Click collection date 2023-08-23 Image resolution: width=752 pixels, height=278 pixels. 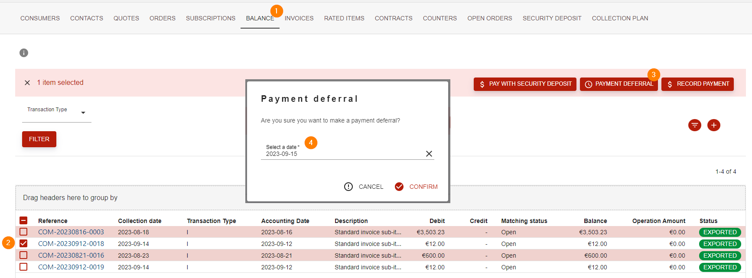tap(133, 255)
